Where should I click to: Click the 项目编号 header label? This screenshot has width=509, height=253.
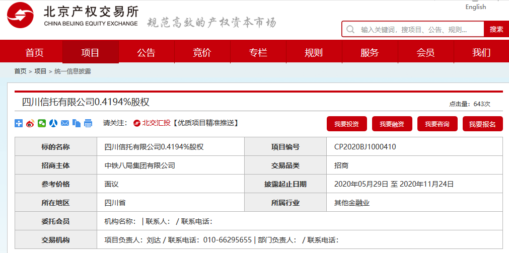pyautogui.click(x=285, y=147)
